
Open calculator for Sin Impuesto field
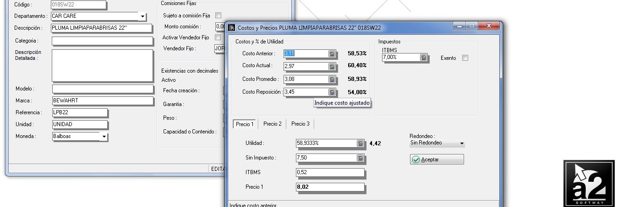[x=361, y=158]
